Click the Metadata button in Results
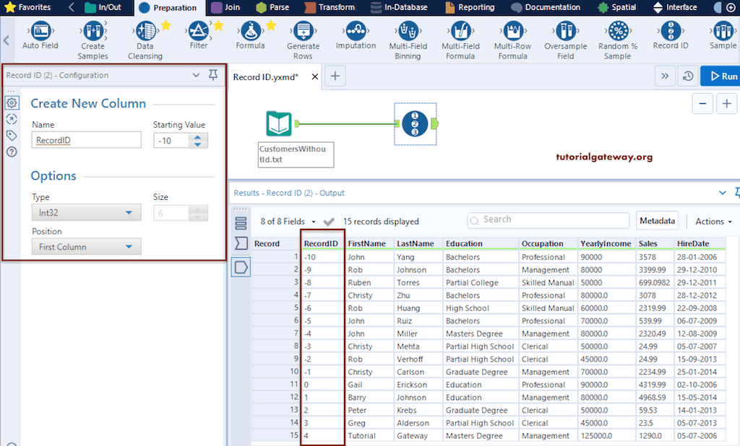The image size is (740, 446). (x=658, y=221)
